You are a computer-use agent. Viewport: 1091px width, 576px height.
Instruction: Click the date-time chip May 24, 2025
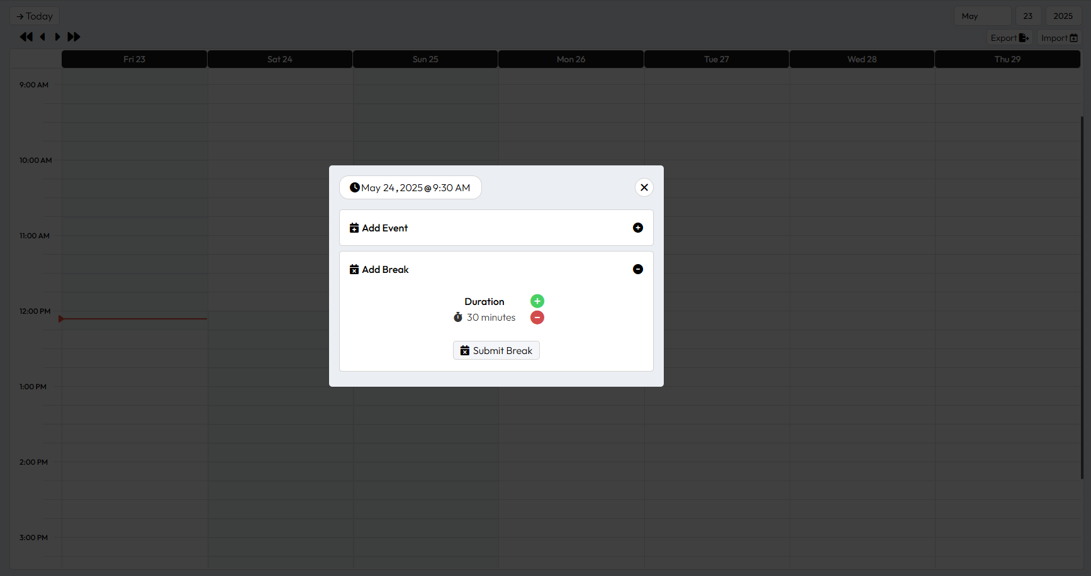(410, 187)
